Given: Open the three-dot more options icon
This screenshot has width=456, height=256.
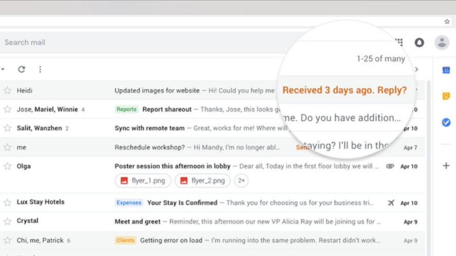Looking at the screenshot, I should tap(40, 69).
